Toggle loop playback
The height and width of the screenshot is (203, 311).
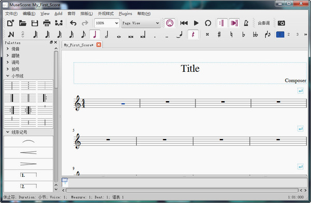click(208, 23)
